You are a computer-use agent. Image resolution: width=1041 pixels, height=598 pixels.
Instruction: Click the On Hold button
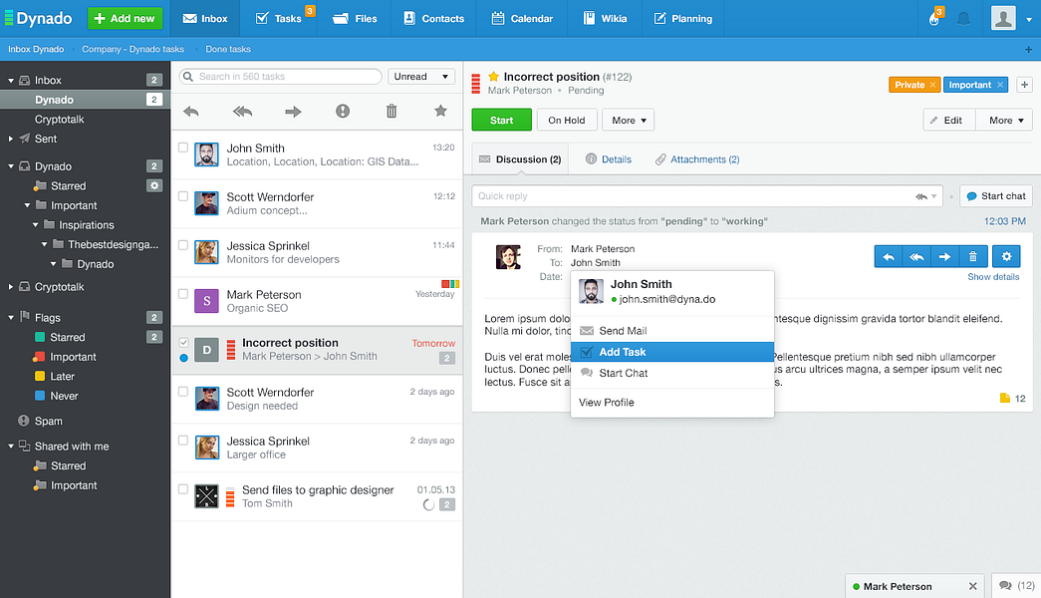pyautogui.click(x=567, y=121)
